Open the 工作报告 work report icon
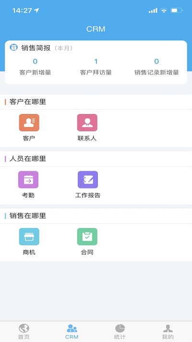Screen dimensions: 192x342 point(88,179)
